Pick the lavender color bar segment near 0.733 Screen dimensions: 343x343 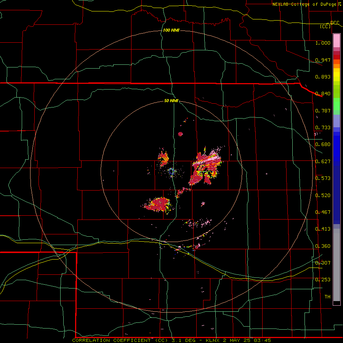tap(337, 121)
